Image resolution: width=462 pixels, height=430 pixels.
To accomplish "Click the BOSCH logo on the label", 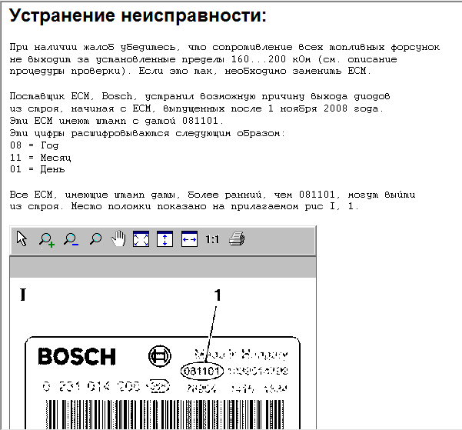I will click(x=77, y=357).
